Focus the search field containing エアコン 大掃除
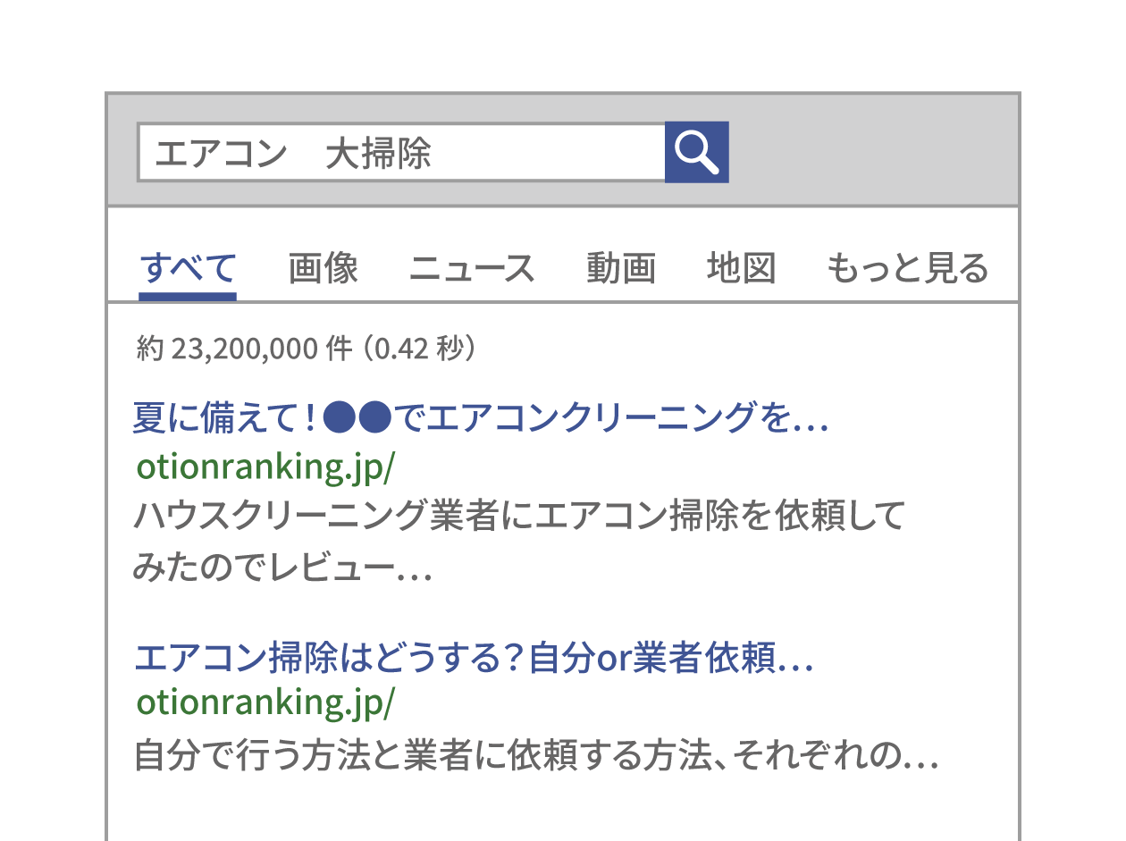This screenshot has width=1126, height=841. tap(401, 153)
